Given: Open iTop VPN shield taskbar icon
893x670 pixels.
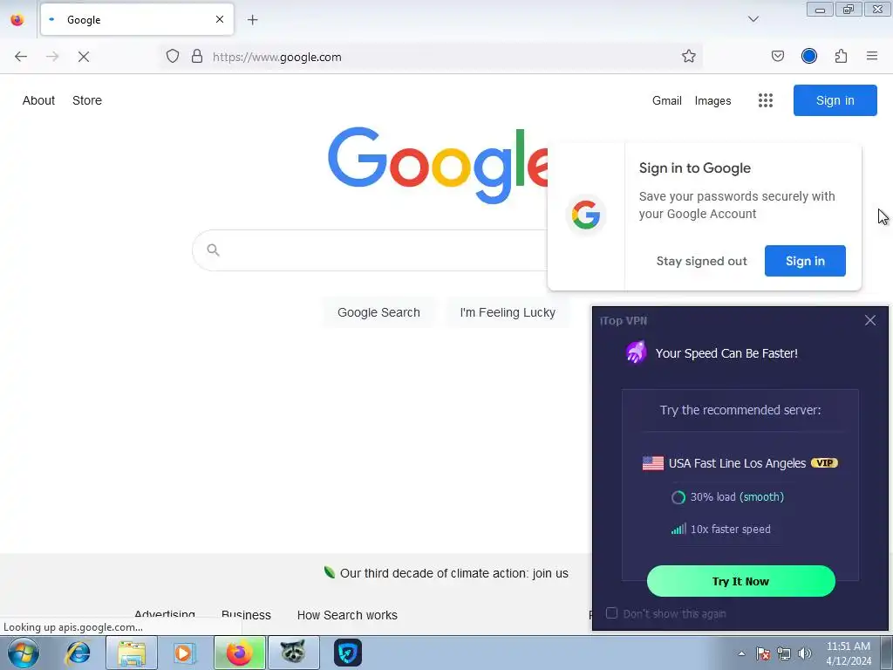Looking at the screenshot, I should [x=347, y=653].
